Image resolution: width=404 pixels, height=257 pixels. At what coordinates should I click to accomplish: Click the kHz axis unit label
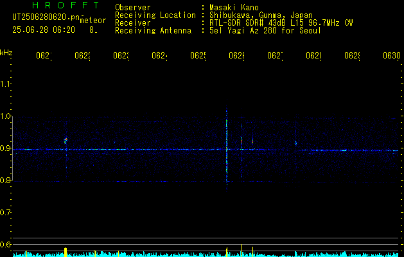pos(6,53)
